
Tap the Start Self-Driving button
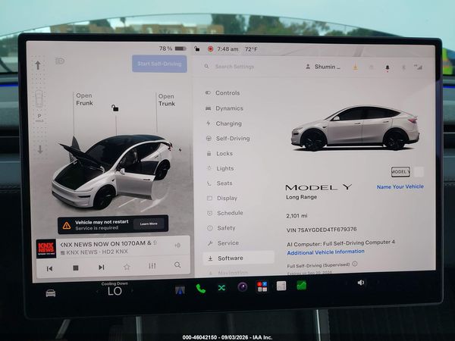(x=159, y=64)
